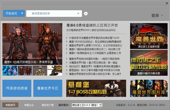The height and width of the screenshot is (110, 170).
Task: Open news 魔兽6.1新增制造专业八大物品配方
Action: point(95,53)
